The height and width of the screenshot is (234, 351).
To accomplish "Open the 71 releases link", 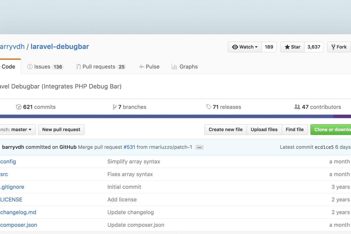I will tap(223, 107).
